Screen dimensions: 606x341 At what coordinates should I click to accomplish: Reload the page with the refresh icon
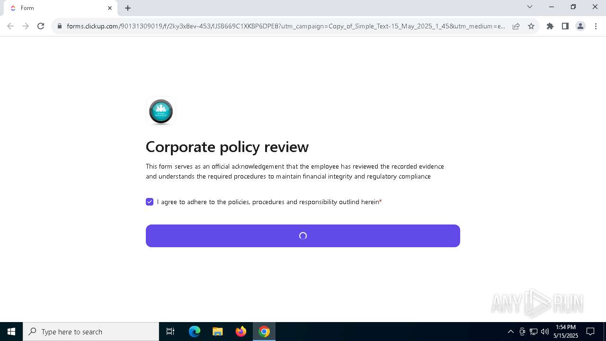pos(41,26)
